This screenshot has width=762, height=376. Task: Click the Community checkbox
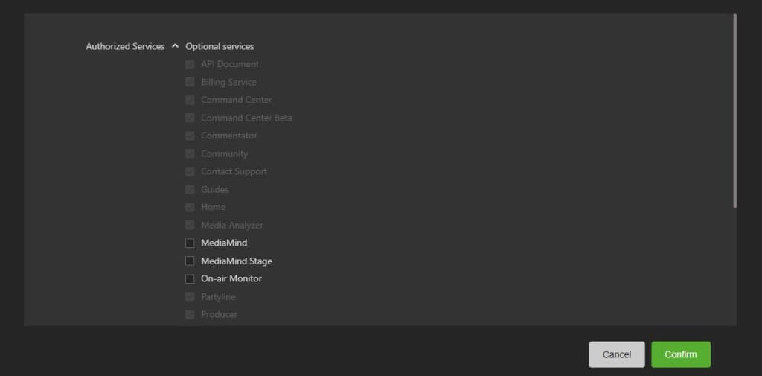(190, 154)
